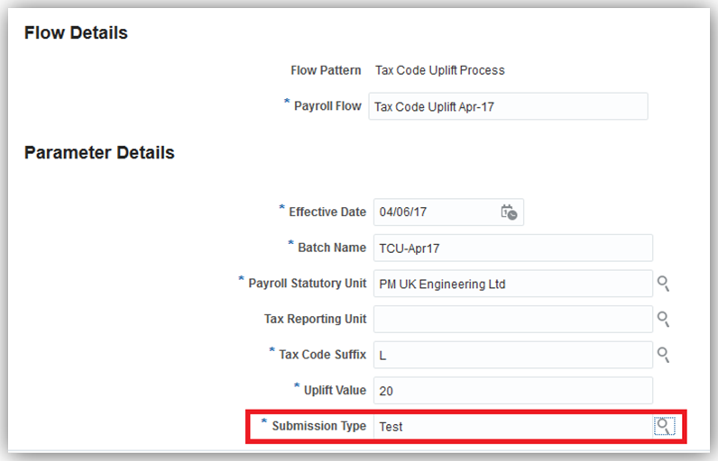Click the Parameter Details section heading
718x461 pixels.
coord(99,153)
